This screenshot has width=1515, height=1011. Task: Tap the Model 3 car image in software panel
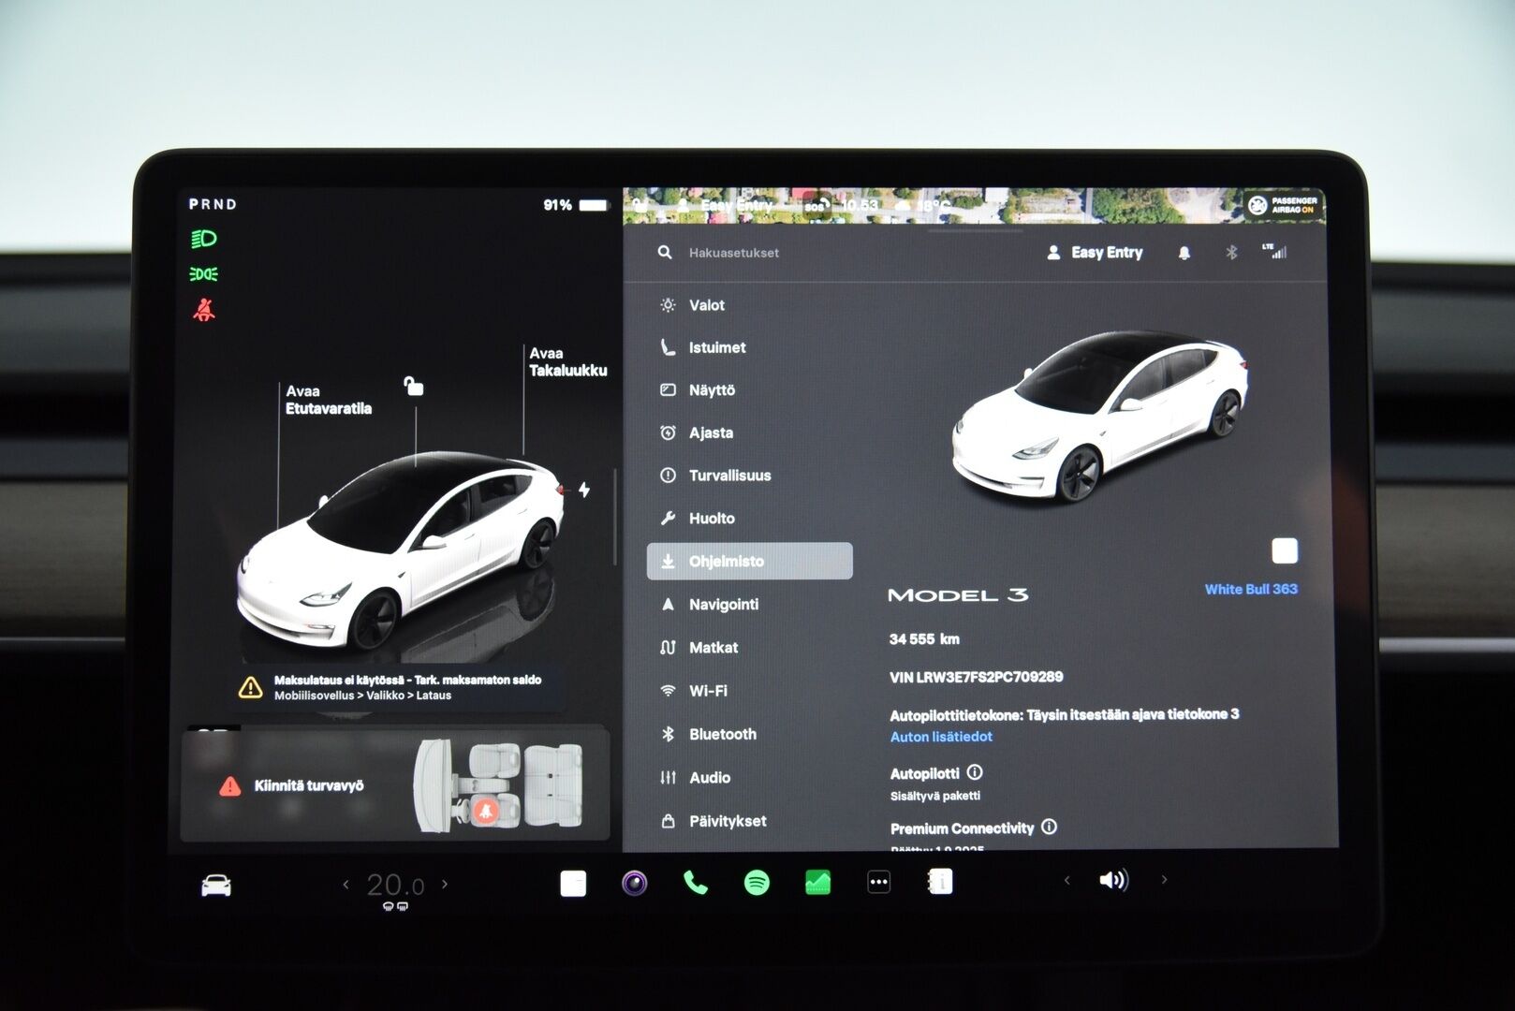point(1101,416)
